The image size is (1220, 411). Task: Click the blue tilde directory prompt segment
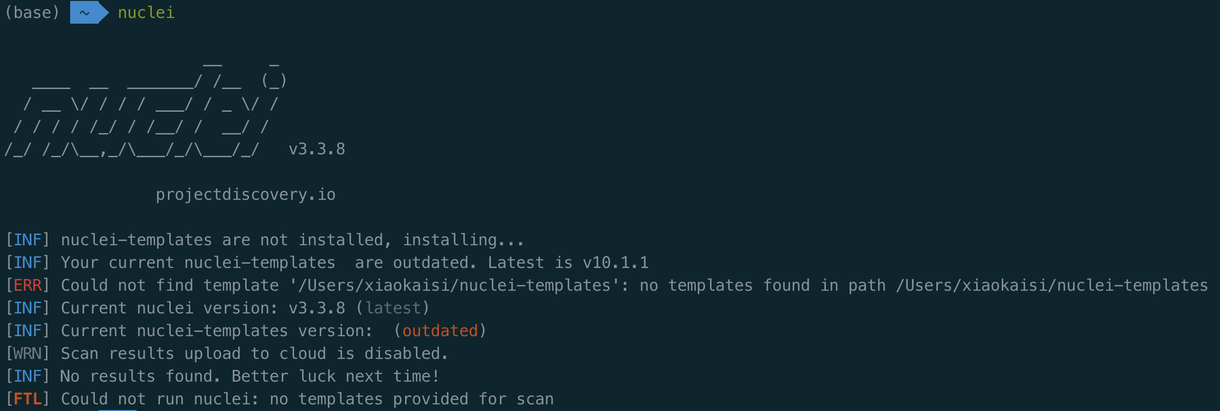[85, 13]
